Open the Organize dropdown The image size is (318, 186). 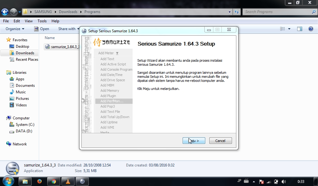pyautogui.click(x=14, y=29)
